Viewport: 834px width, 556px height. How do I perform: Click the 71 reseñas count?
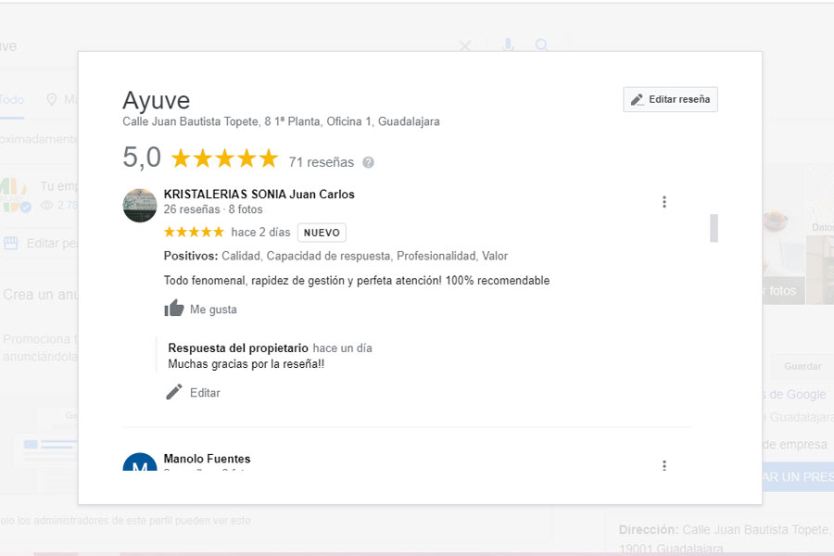click(321, 162)
